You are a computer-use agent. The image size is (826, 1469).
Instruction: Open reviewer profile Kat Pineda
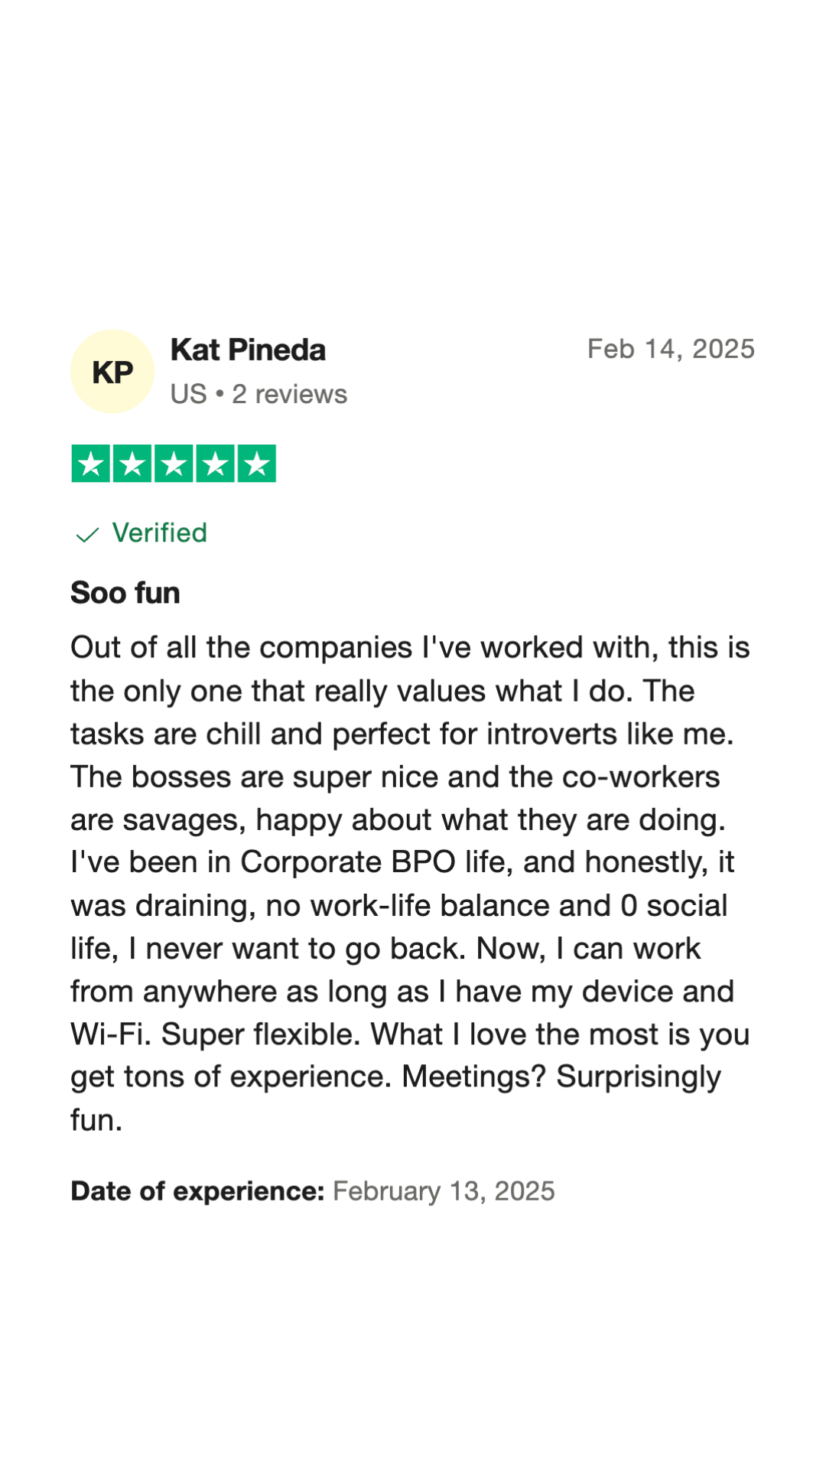[x=248, y=350]
